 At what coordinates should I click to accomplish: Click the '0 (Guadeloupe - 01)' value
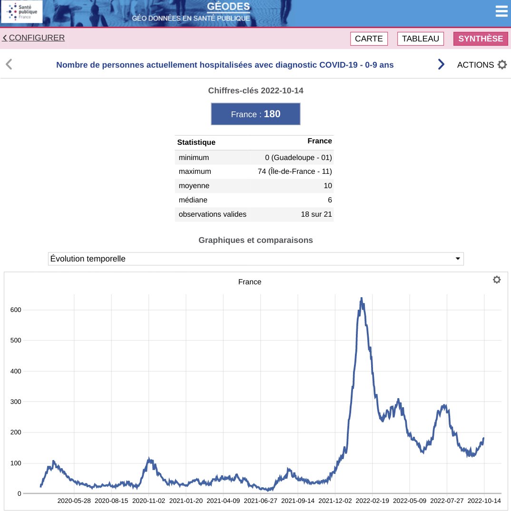click(x=298, y=158)
